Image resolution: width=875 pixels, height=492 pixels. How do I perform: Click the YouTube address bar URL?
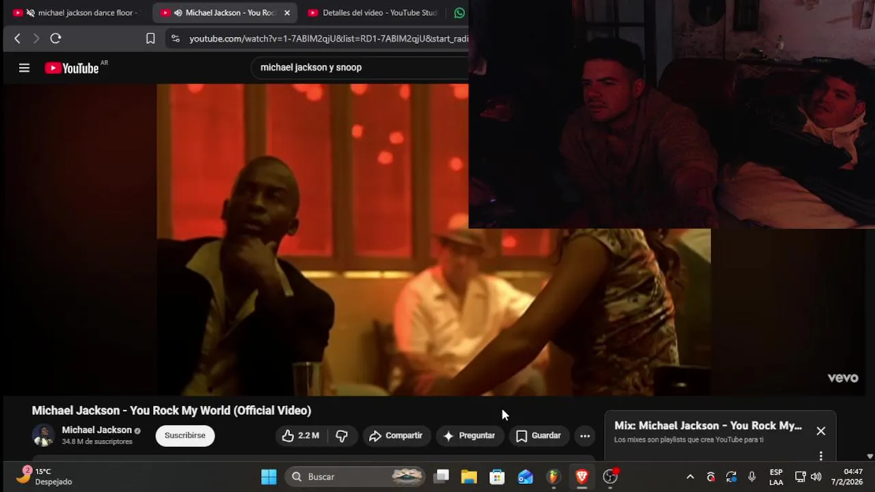pyautogui.click(x=328, y=39)
